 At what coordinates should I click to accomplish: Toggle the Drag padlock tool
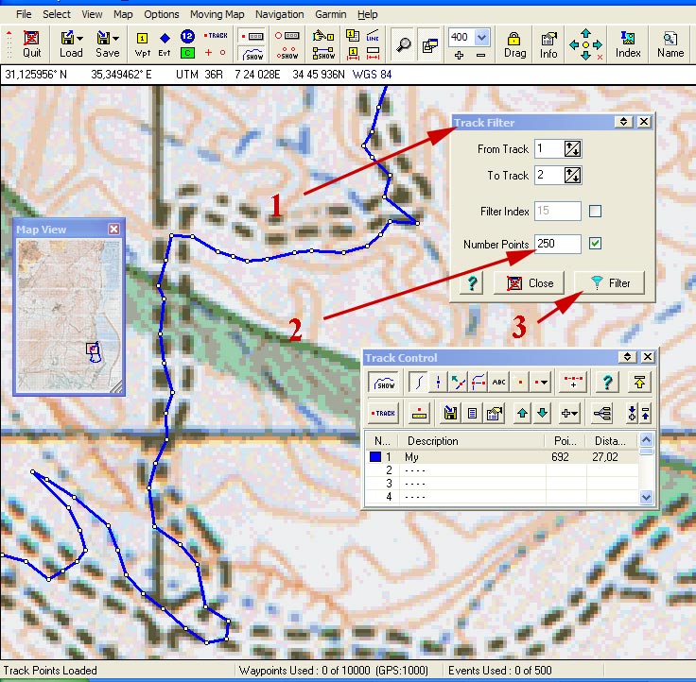click(x=514, y=44)
